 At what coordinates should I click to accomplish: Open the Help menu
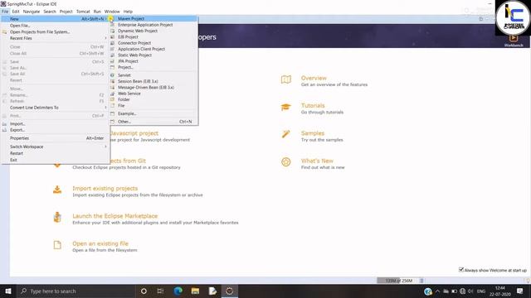128,12
